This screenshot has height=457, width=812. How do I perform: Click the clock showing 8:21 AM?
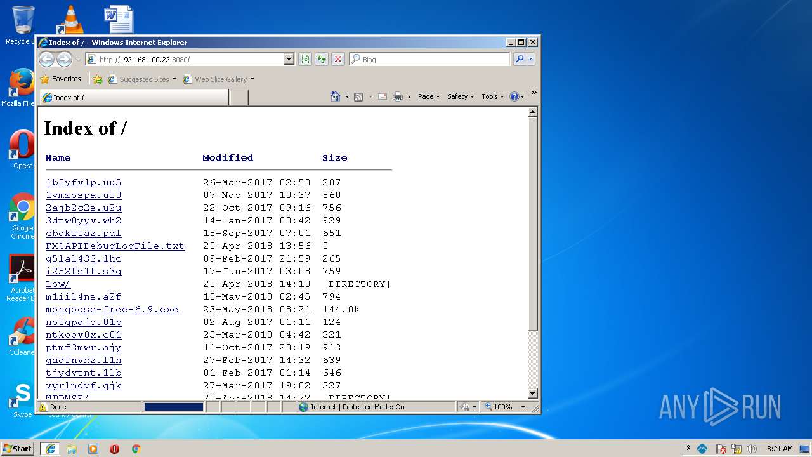pyautogui.click(x=780, y=449)
